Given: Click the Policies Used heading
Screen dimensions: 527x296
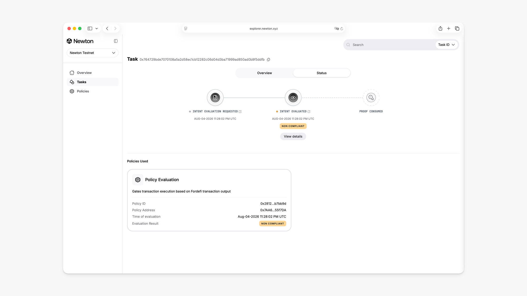Looking at the screenshot, I should point(138,162).
